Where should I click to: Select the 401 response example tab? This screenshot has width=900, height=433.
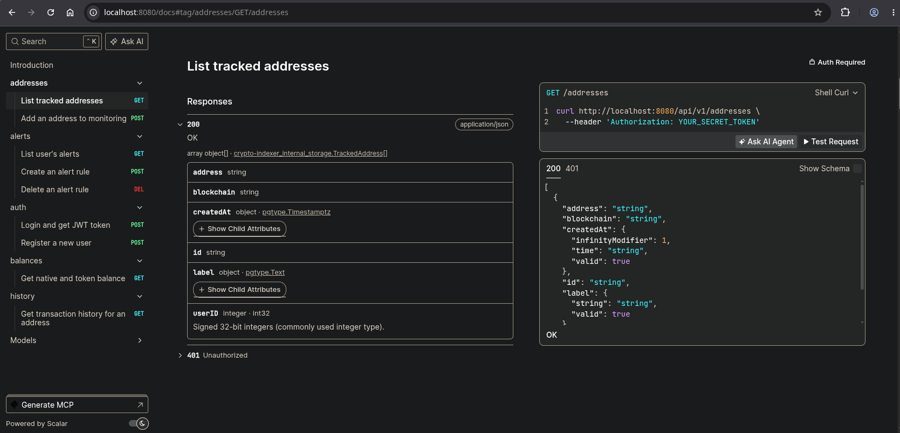[x=572, y=169]
